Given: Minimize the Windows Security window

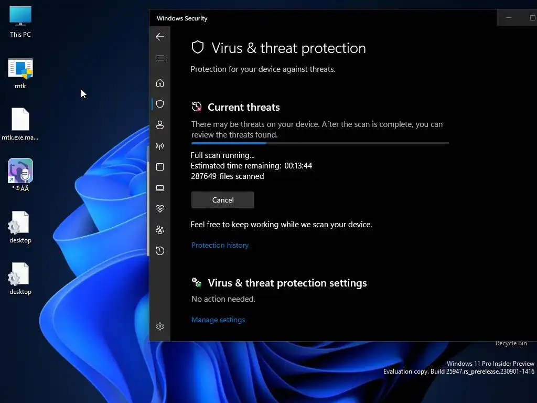Looking at the screenshot, I should [x=509, y=17].
